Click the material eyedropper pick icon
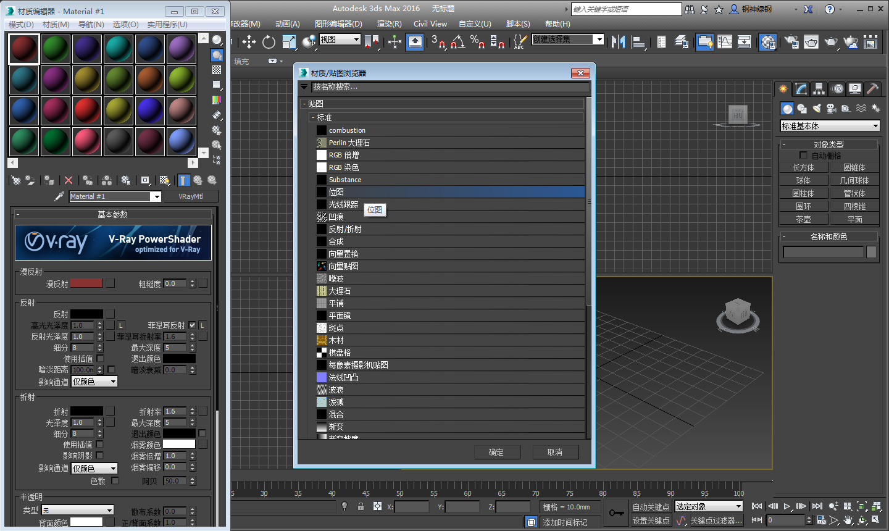Screen dimensions: 889x531 pyautogui.click(x=59, y=196)
